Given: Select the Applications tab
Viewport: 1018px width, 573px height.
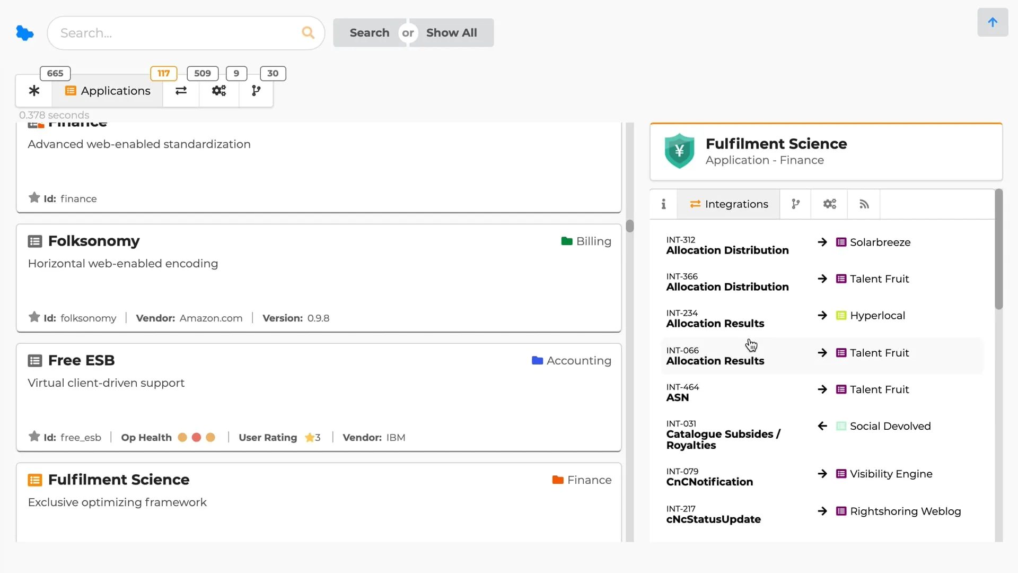Looking at the screenshot, I should click(108, 91).
